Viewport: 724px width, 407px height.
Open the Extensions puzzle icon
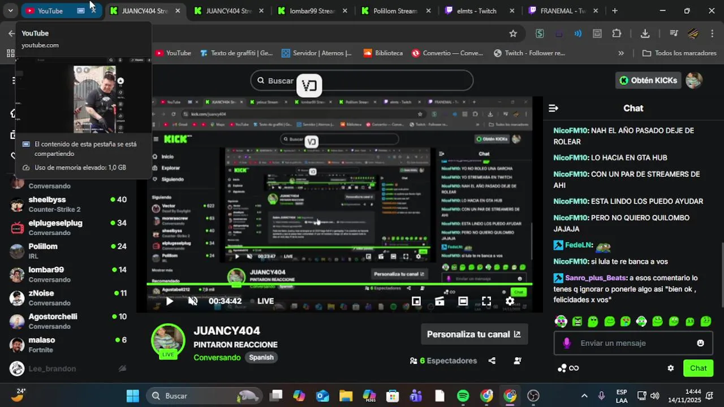coord(617,33)
